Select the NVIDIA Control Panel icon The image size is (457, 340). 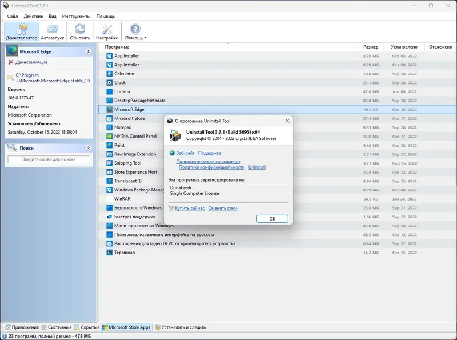(110, 136)
